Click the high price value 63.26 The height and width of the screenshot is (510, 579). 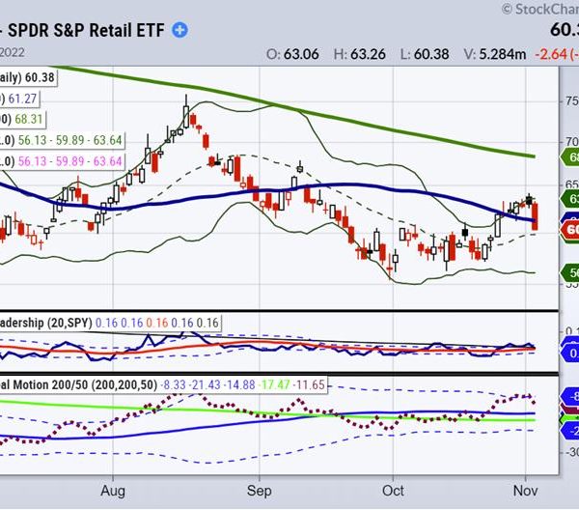click(x=368, y=54)
